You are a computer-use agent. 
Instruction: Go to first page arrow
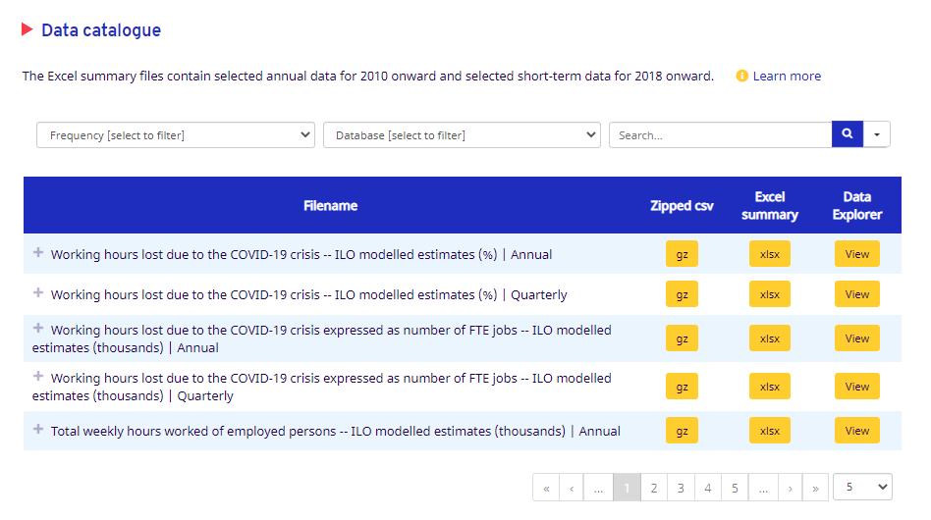coord(546,488)
